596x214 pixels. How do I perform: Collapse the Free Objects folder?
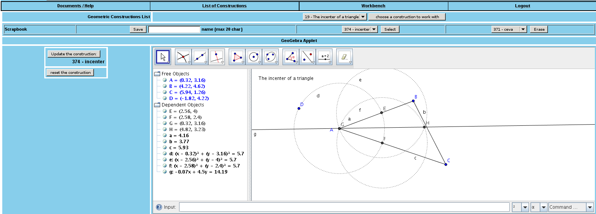157,74
